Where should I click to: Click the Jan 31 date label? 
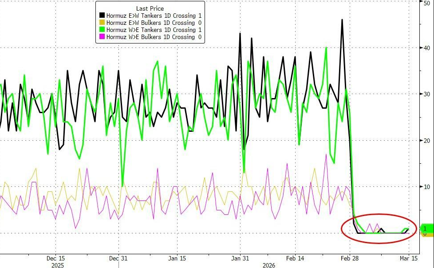pos(240,258)
